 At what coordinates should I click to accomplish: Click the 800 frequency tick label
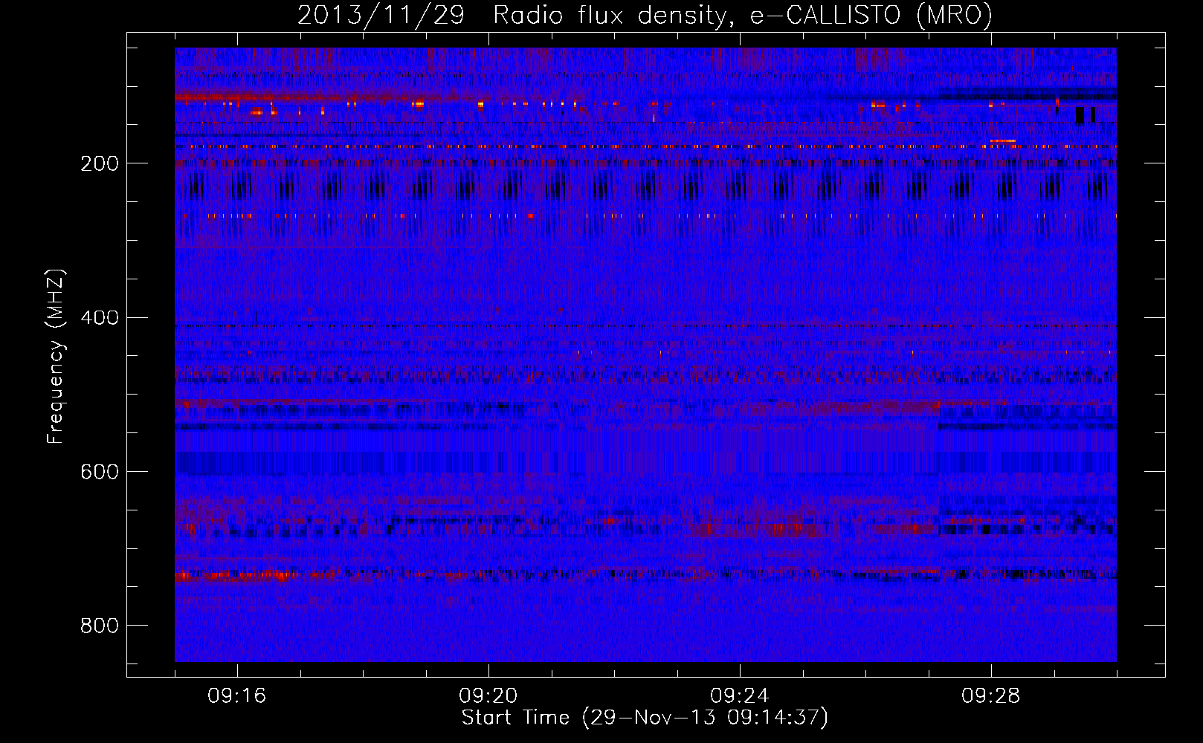tap(100, 626)
